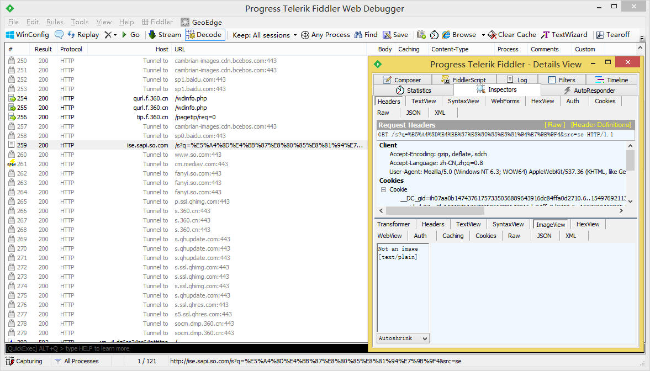Open the View menu

(x=104, y=22)
